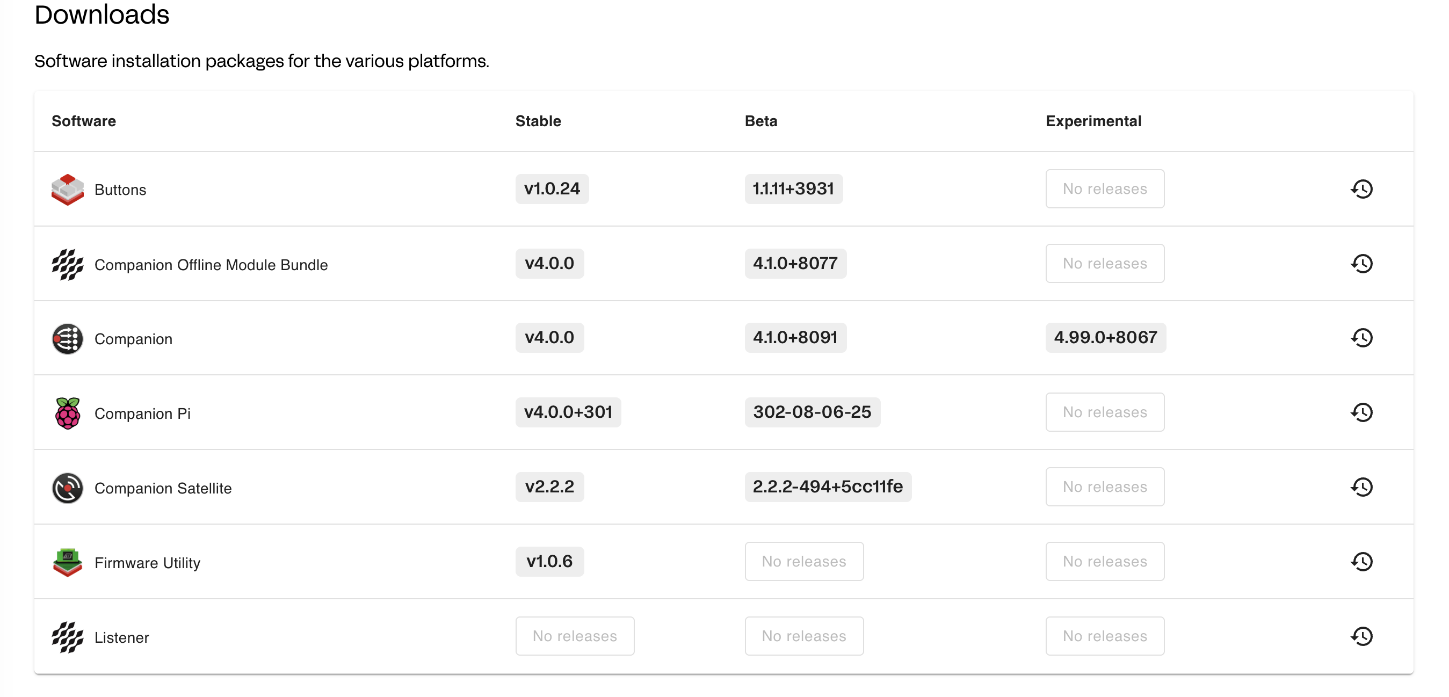Open release history for Companion Offline Module Bundle
The width and height of the screenshot is (1449, 697).
point(1361,263)
